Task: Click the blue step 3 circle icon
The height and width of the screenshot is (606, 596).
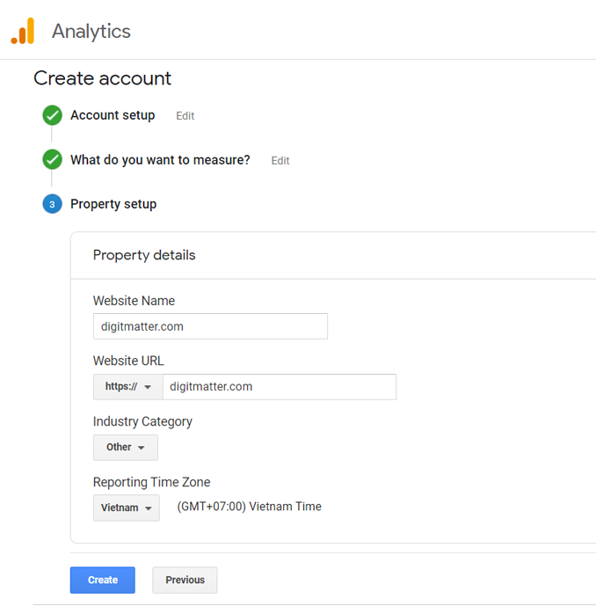Action: pos(52,204)
